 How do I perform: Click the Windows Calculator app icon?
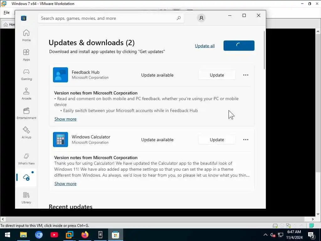tap(61, 140)
